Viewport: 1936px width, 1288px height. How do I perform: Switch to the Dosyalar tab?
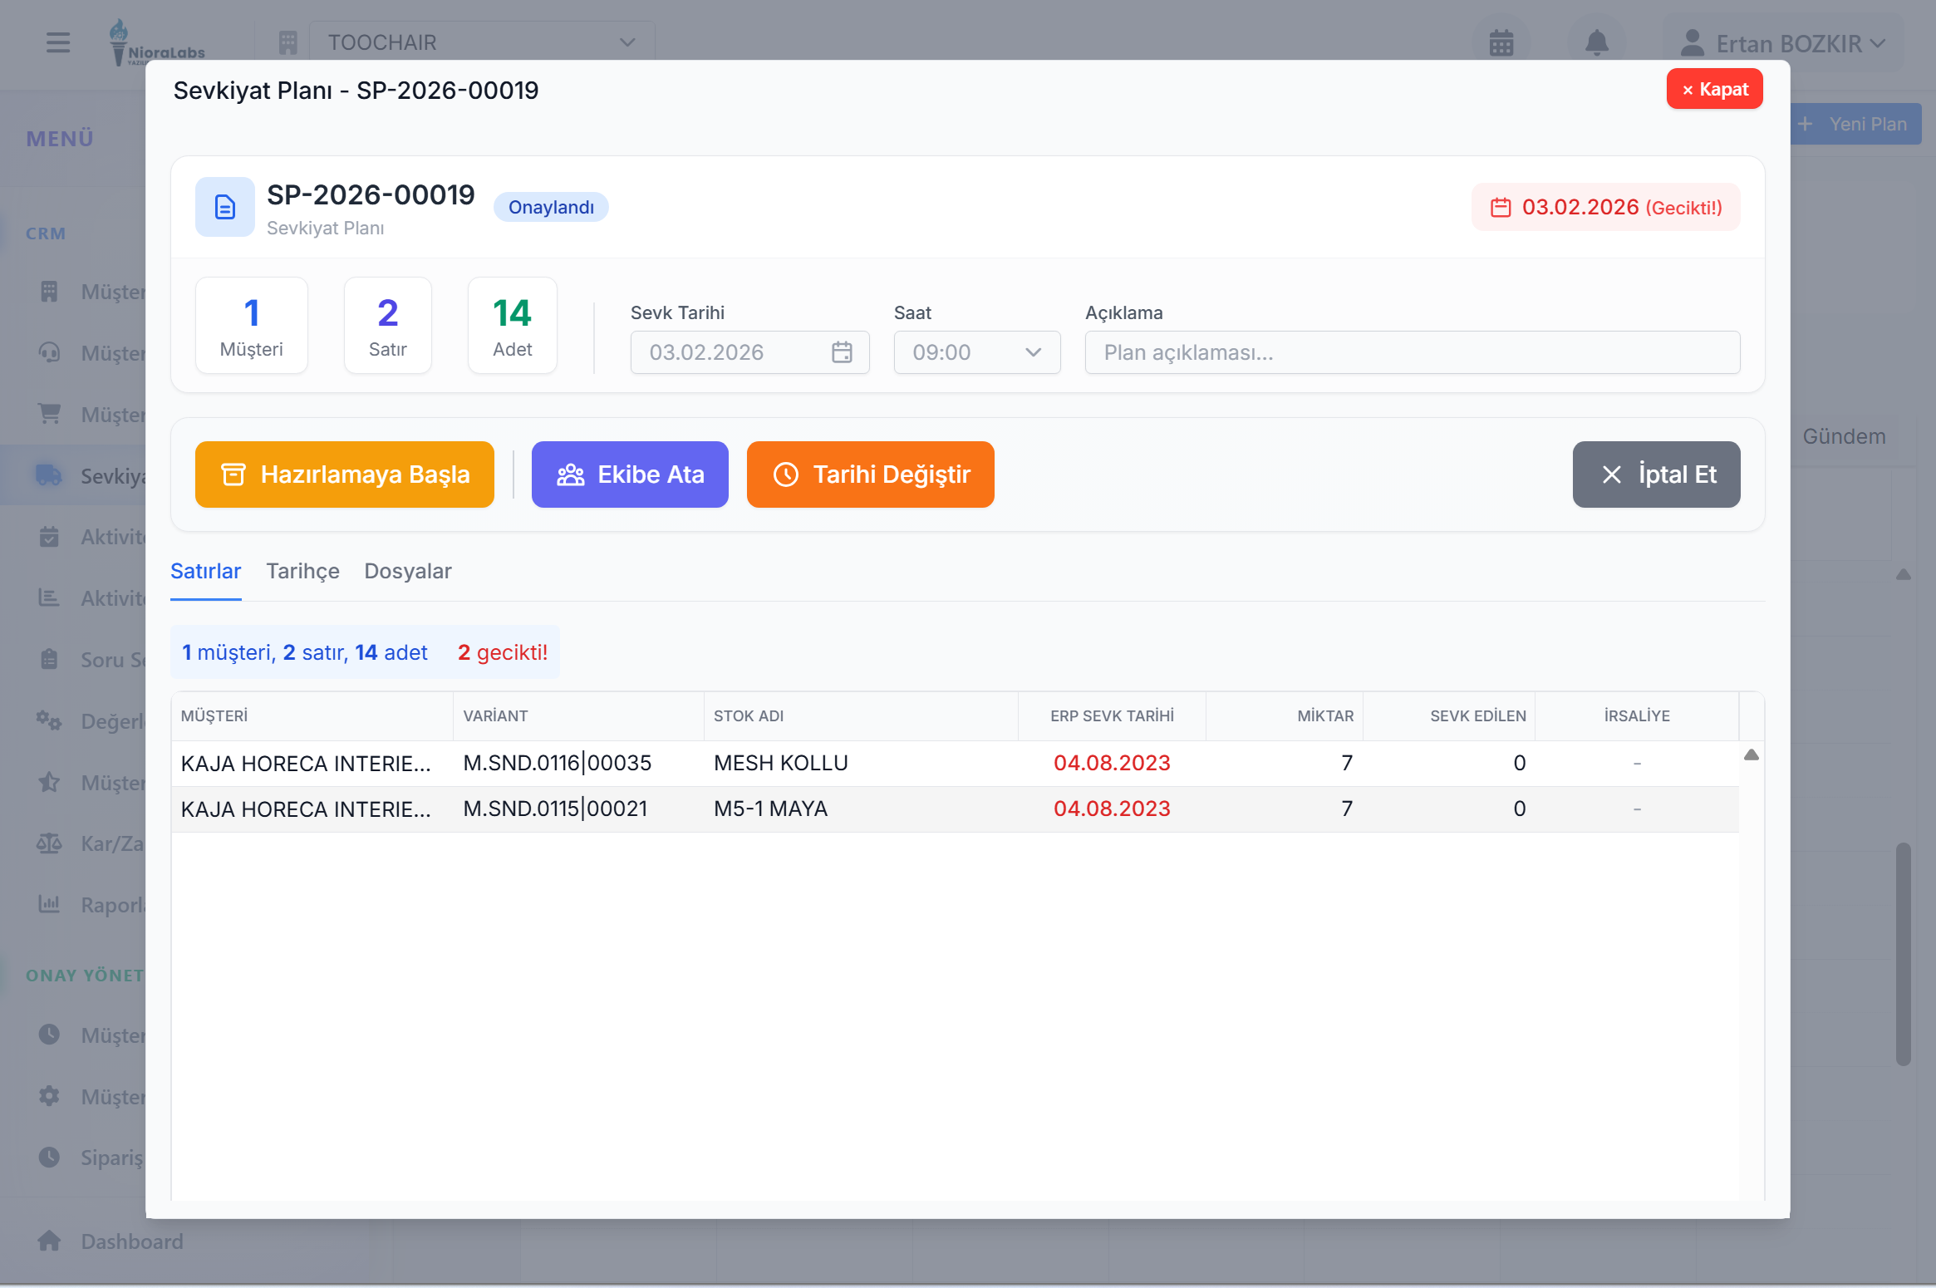(x=407, y=571)
